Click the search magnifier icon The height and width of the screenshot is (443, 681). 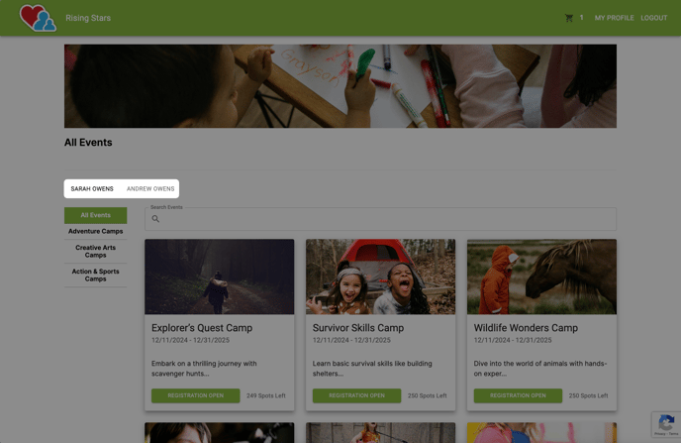tap(155, 219)
